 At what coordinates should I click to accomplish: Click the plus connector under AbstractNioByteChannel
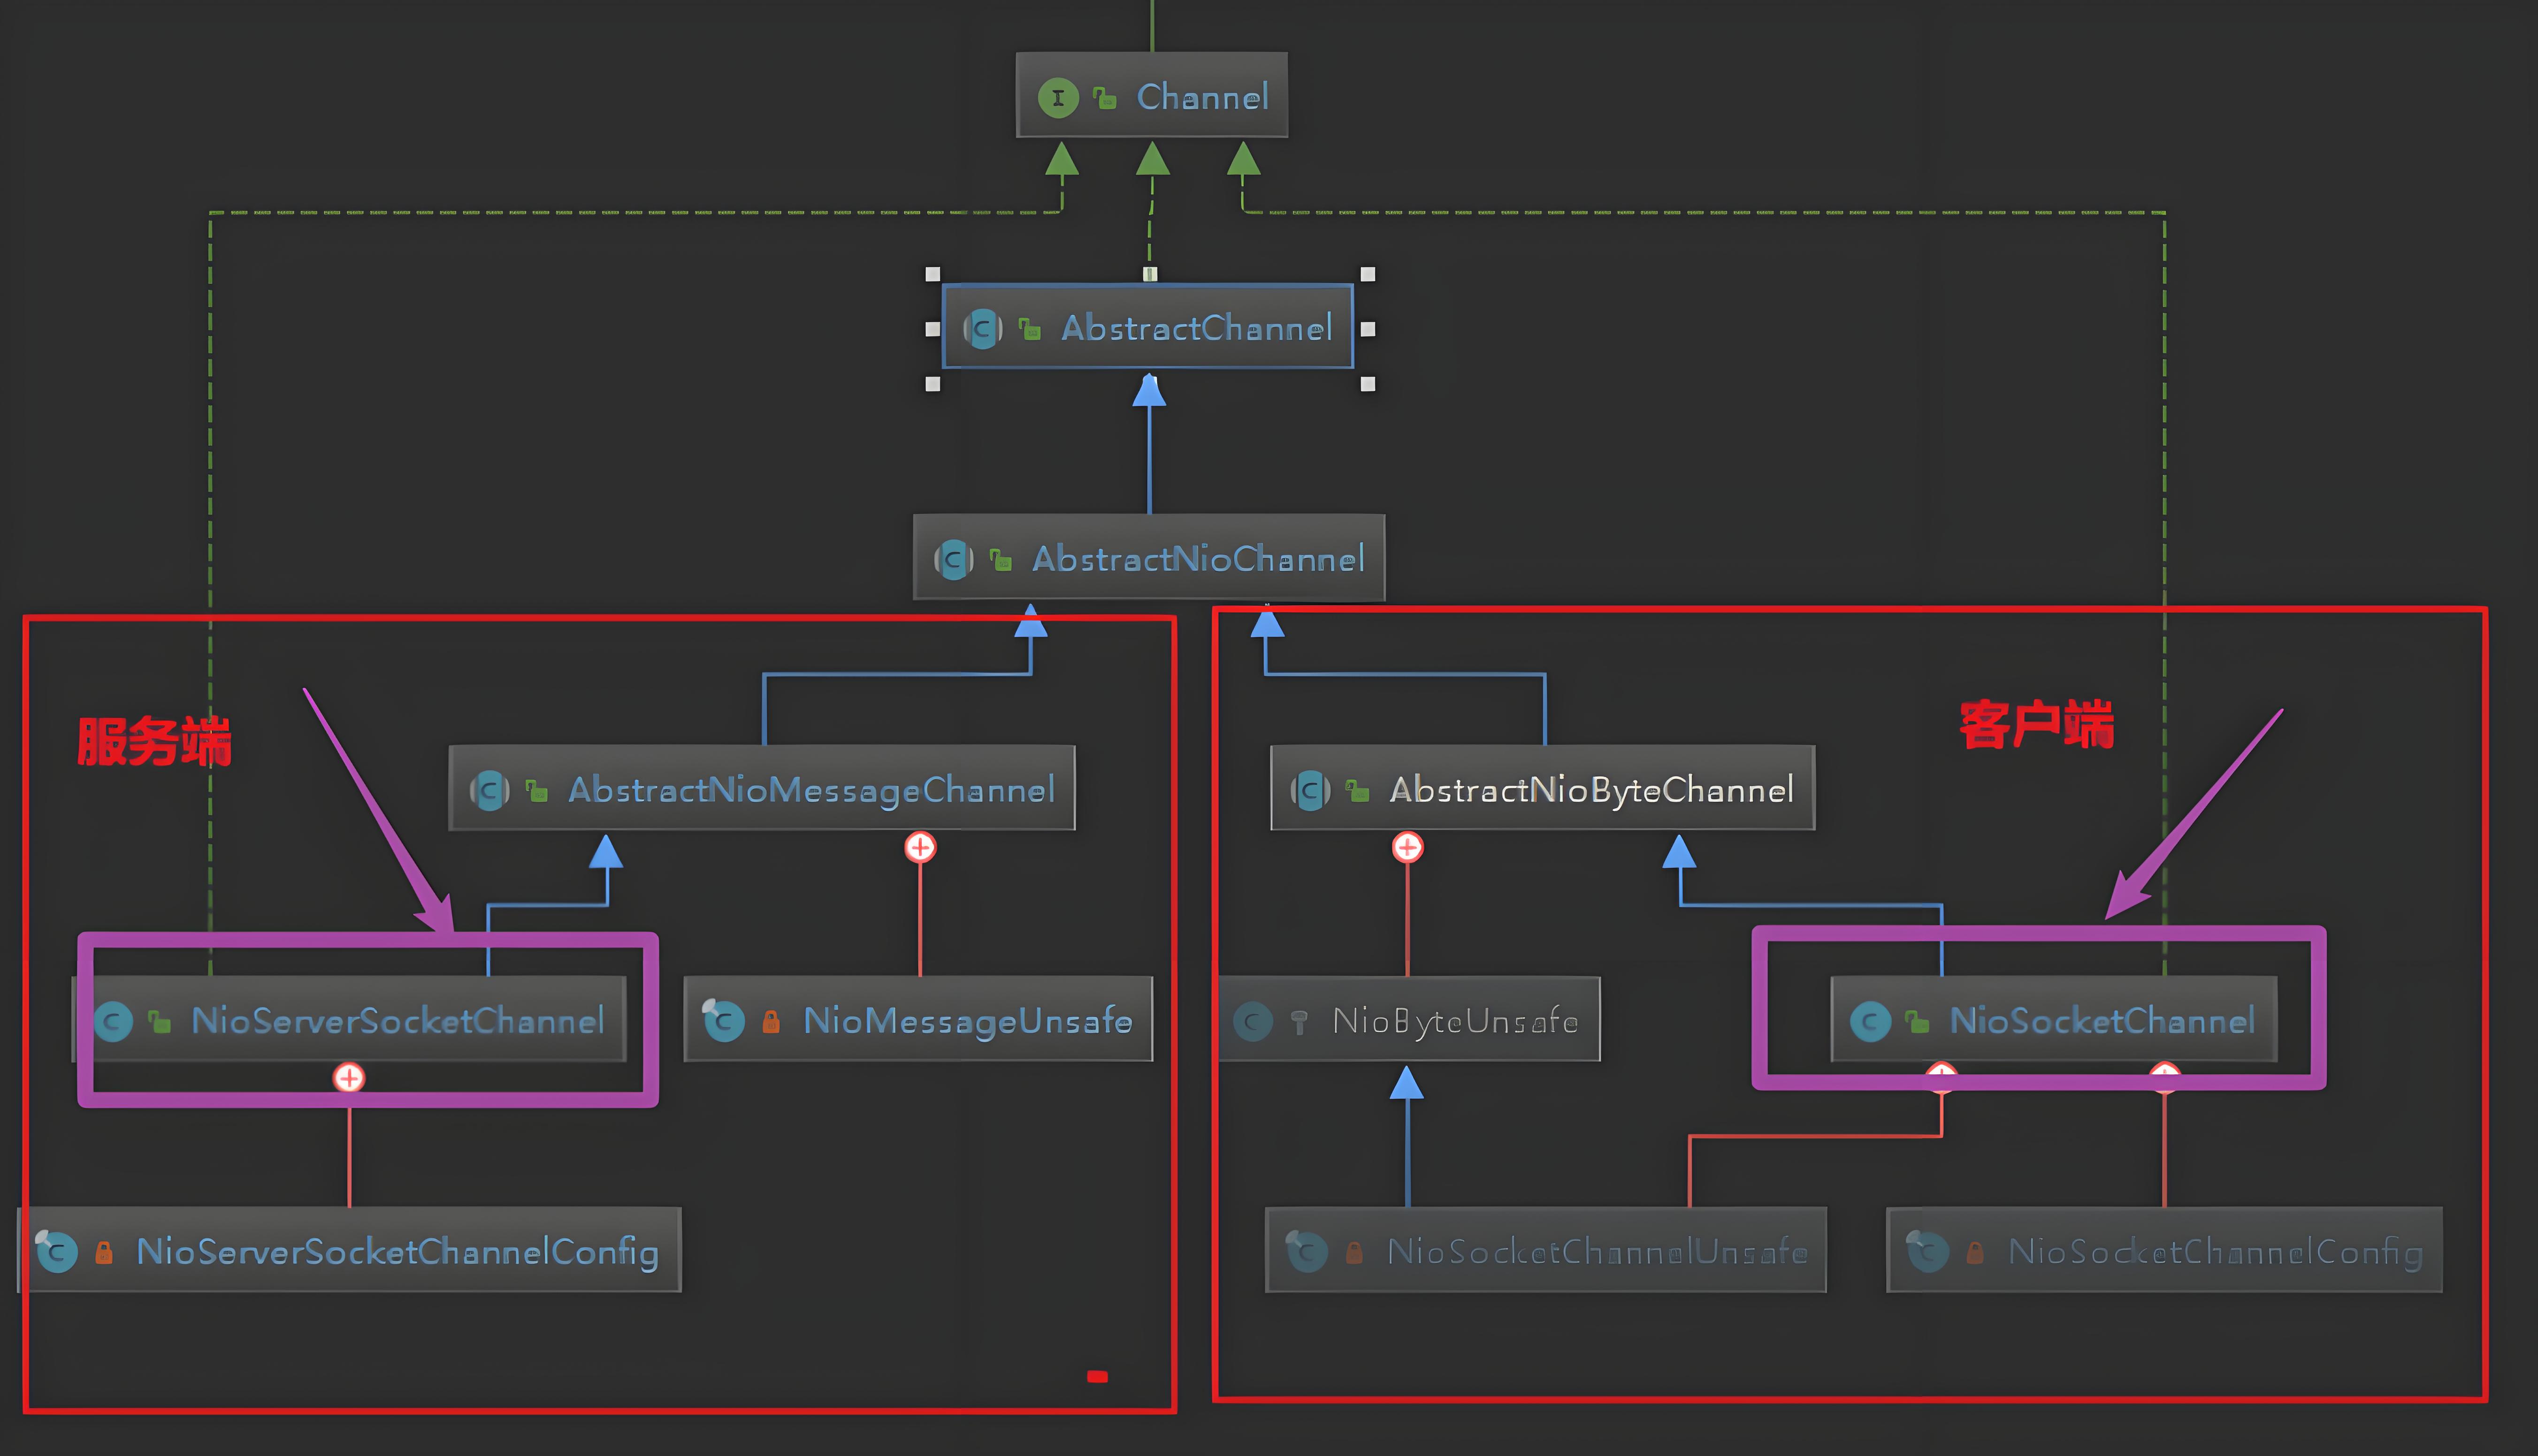point(1407,847)
